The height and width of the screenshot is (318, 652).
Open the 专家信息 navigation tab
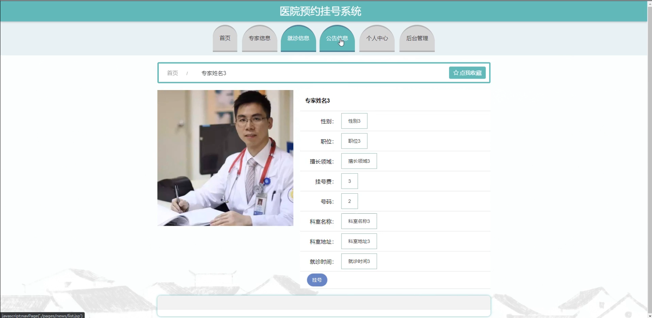click(x=259, y=38)
